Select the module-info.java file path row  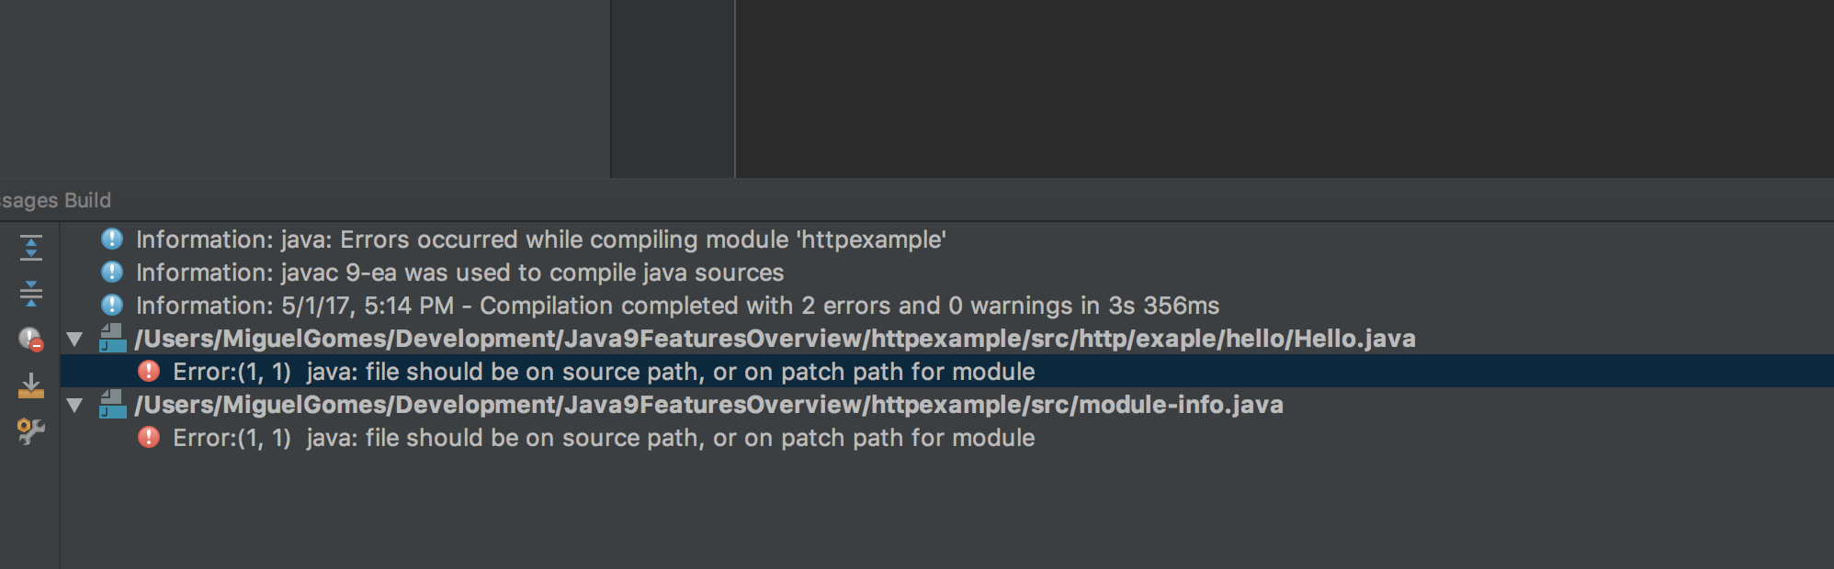(708, 405)
